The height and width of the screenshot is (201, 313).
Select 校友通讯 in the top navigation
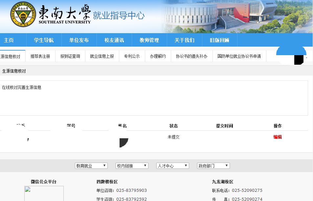114,40
